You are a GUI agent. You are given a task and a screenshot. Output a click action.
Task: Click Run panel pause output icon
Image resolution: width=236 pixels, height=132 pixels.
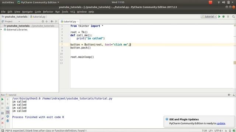coord(3,108)
